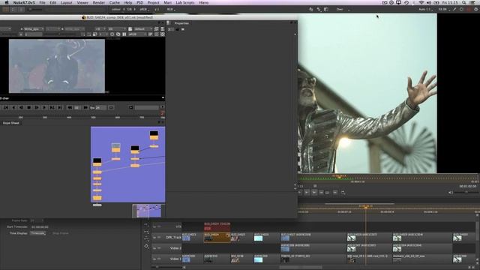Screen dimensions: 480x270
Task: Select the TOKYO_02 clip on Video 1
Action: tap(313, 259)
